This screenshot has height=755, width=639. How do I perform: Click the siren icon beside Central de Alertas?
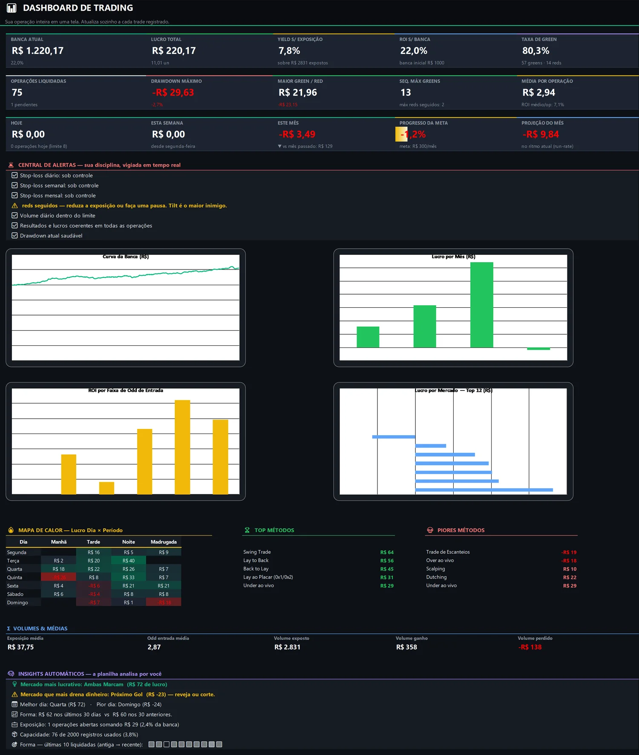(11, 165)
